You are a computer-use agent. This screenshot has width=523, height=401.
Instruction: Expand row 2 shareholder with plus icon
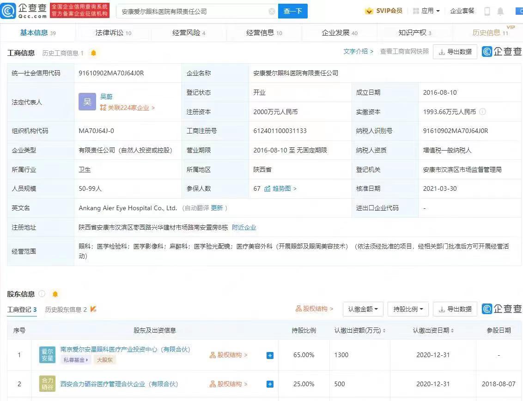click(270, 384)
